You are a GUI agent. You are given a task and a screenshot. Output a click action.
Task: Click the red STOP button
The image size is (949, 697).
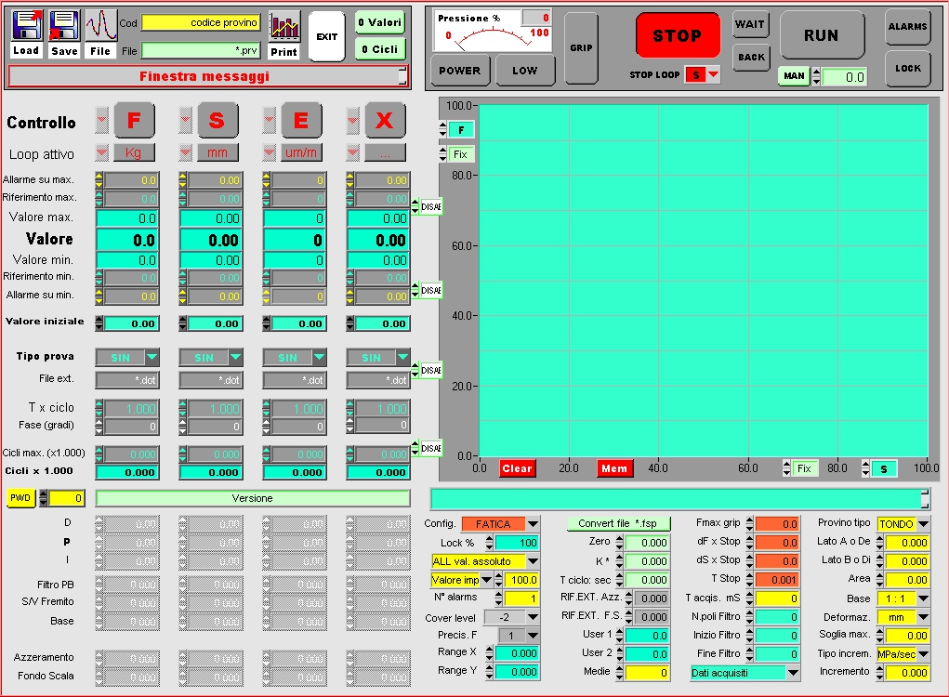click(678, 35)
